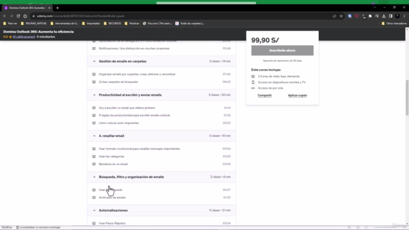Click video icon for Banderas en un email
409x230 pixels.
94,164
